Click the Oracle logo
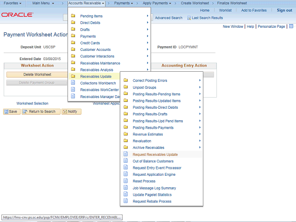Screen dimensions: 296x222 click(x=17, y=15)
